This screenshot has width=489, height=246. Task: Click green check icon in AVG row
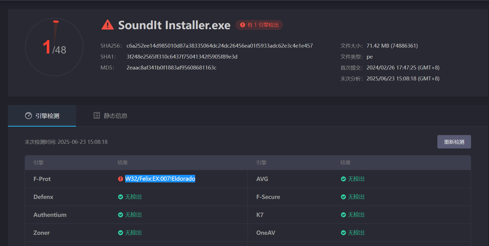point(343,179)
